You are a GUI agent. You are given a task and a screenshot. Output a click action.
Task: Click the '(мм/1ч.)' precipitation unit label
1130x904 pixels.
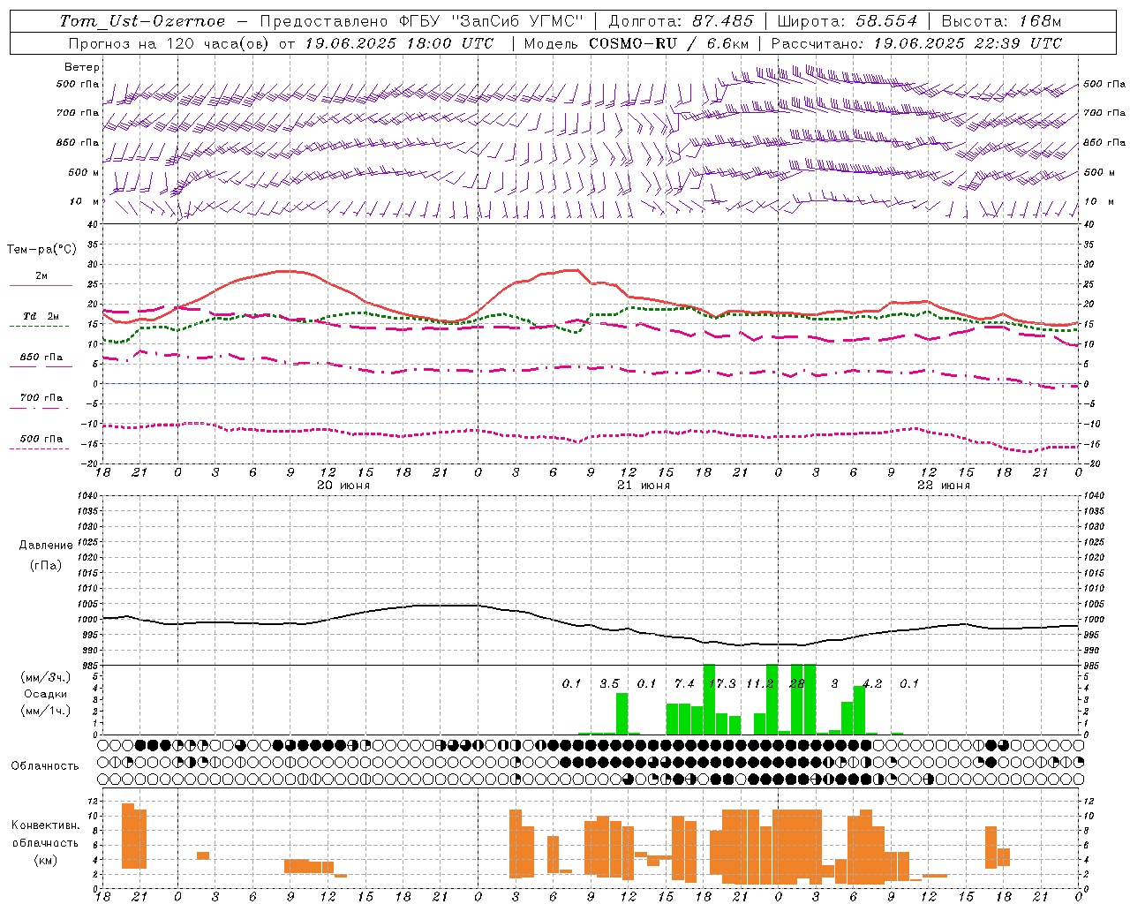click(x=46, y=711)
